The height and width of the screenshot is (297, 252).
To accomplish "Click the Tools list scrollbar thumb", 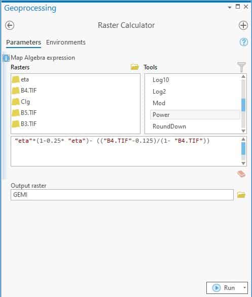I will click(x=243, y=105).
